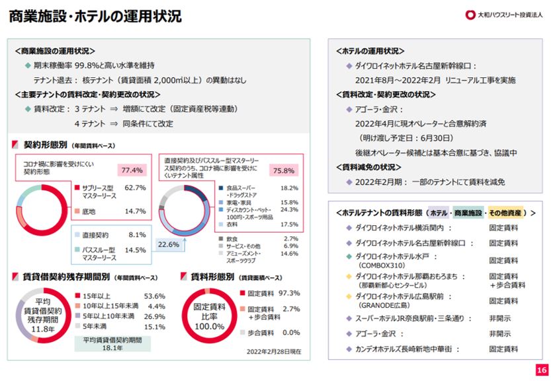The image size is (553, 381).
Task: Select the diamond beside スーパーホテルJR奈良駅前・三条通り
Action: tap(349, 318)
